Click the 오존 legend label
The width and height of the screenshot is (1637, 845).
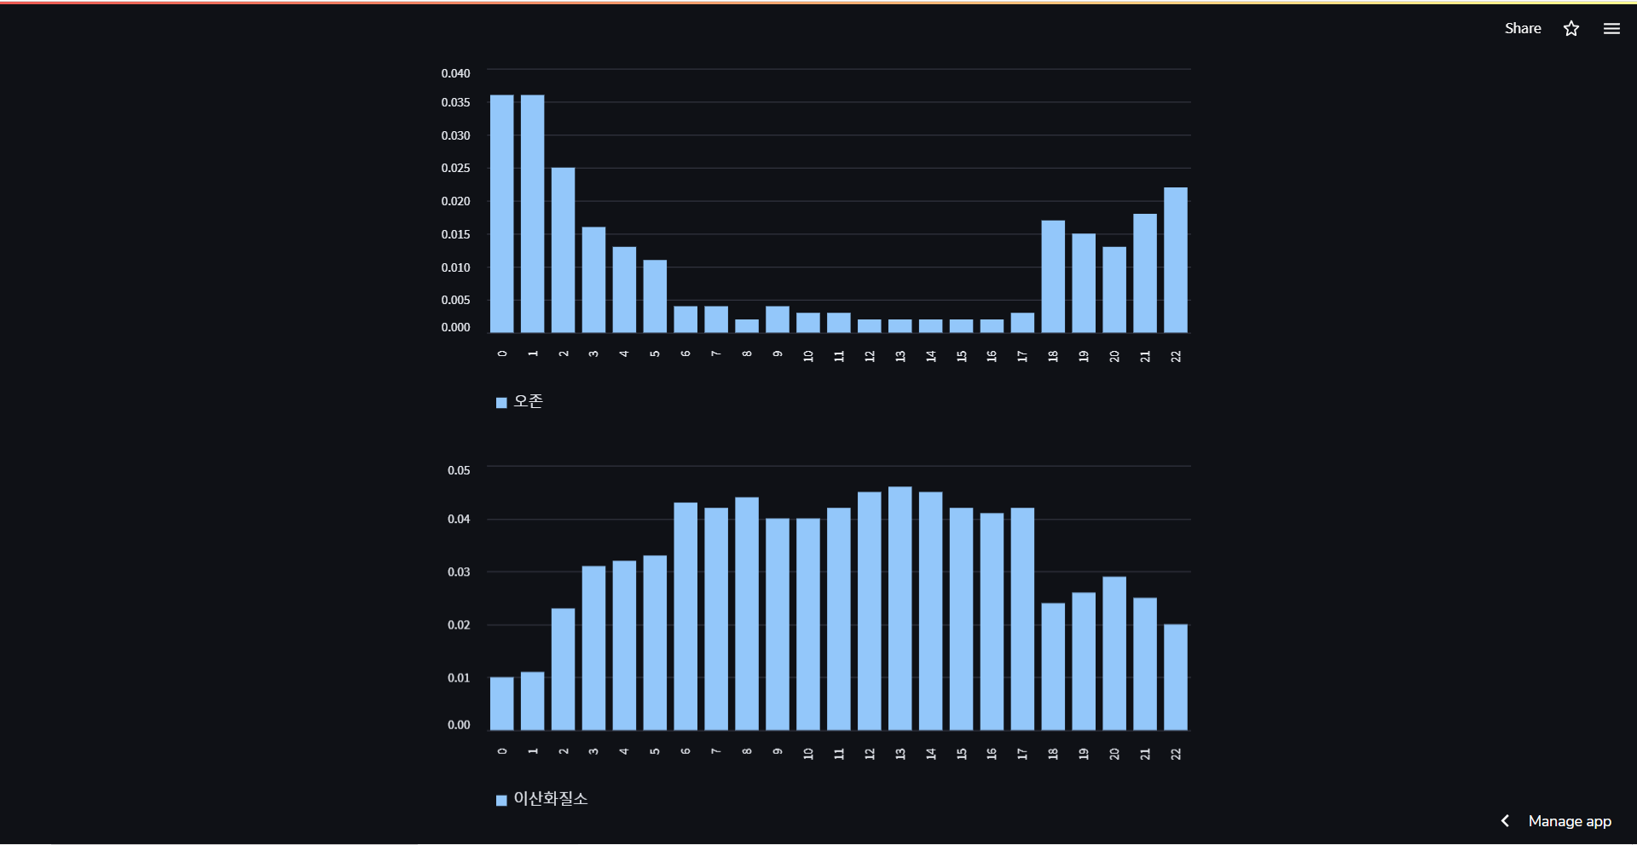coord(529,401)
